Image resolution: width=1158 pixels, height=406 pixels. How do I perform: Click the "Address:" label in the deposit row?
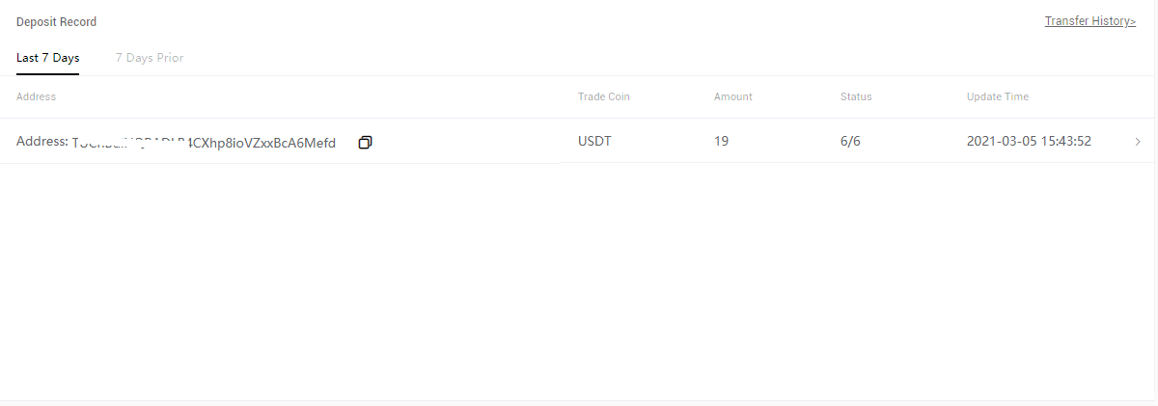point(42,142)
